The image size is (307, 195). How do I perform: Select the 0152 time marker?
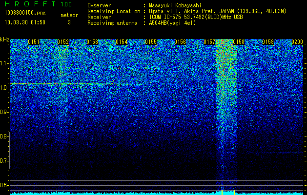(63, 42)
